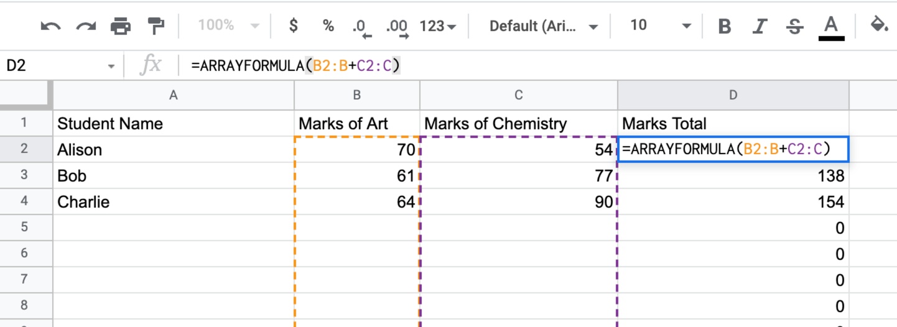Open the 100% zoom dropdown

coord(229,25)
